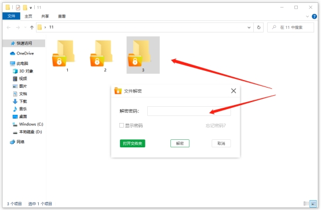Minimize the Explorer window

(282, 8)
